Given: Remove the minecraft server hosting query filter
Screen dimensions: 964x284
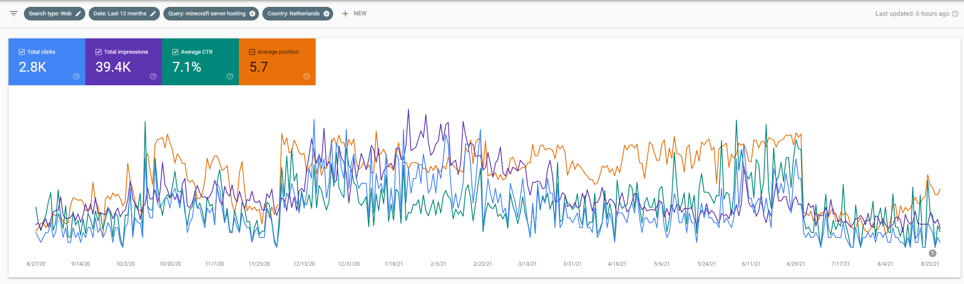Looking at the screenshot, I should tap(253, 14).
